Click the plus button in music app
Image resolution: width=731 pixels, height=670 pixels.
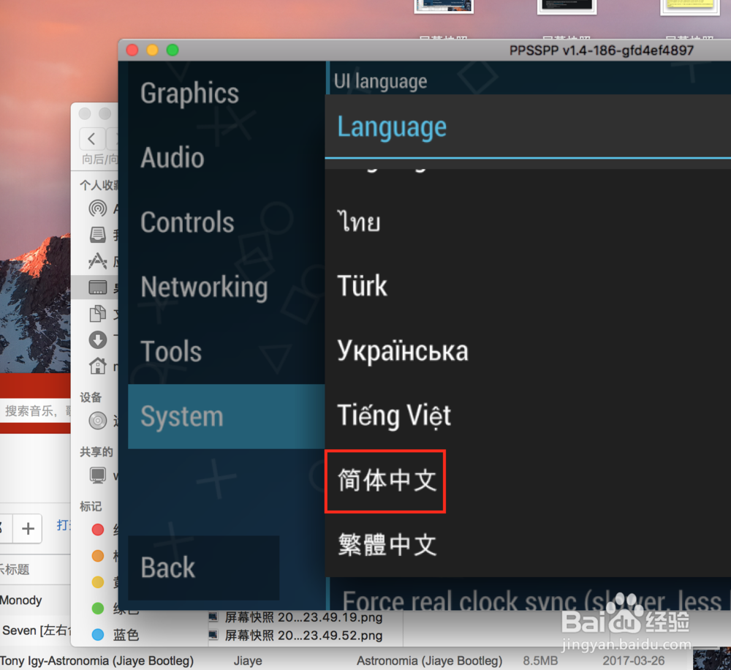pyautogui.click(x=28, y=529)
